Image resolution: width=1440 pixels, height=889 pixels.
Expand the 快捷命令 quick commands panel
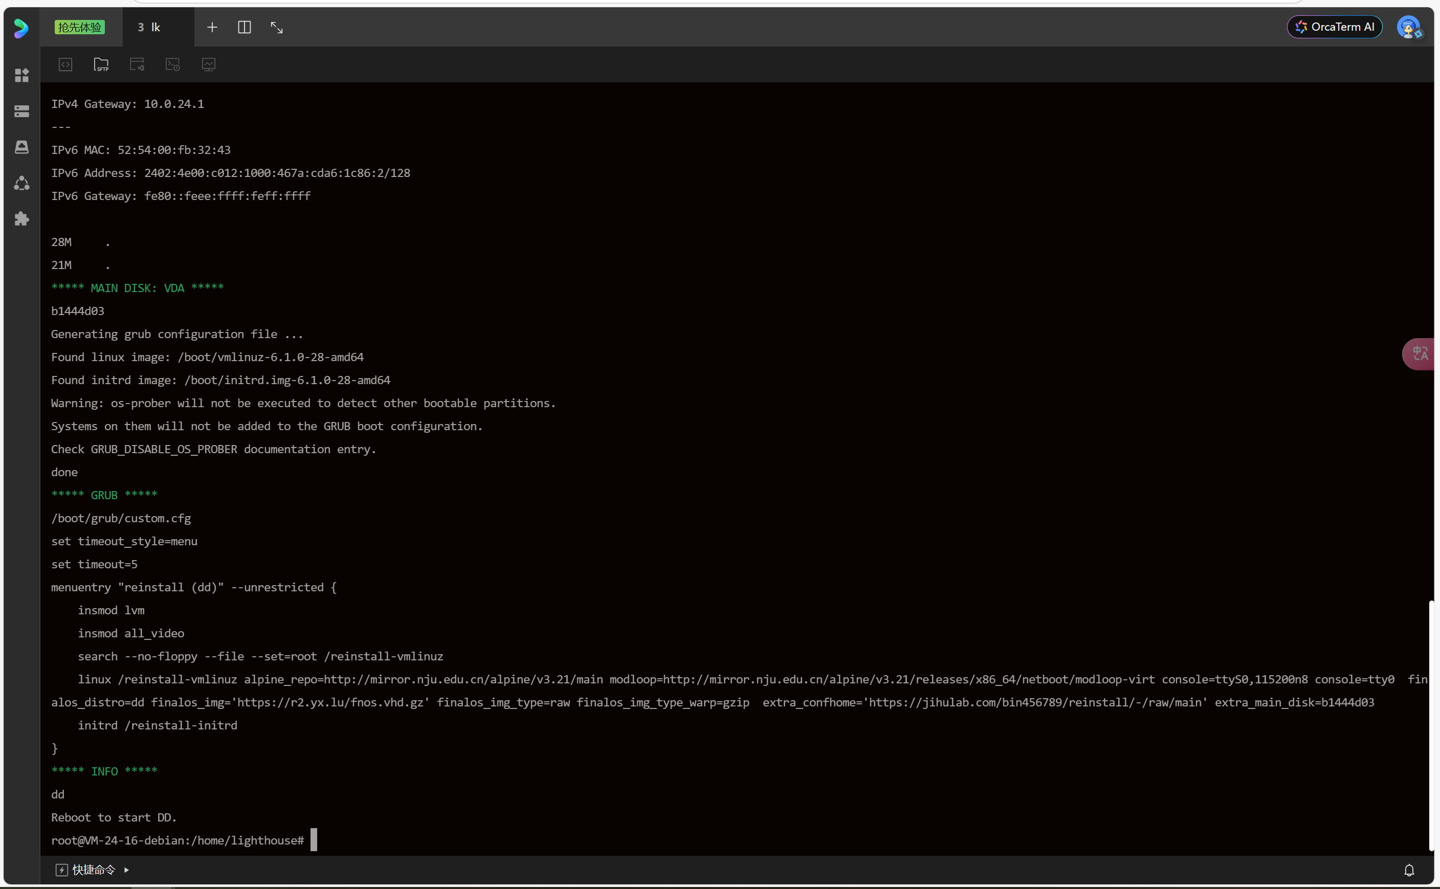click(x=93, y=870)
